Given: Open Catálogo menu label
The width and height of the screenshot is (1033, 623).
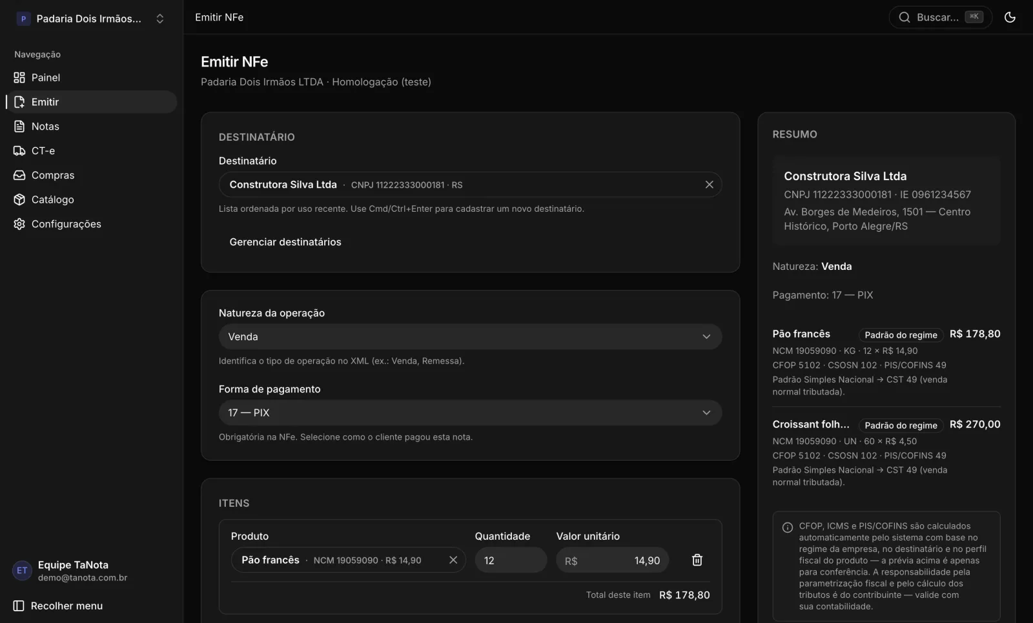Looking at the screenshot, I should (x=53, y=200).
